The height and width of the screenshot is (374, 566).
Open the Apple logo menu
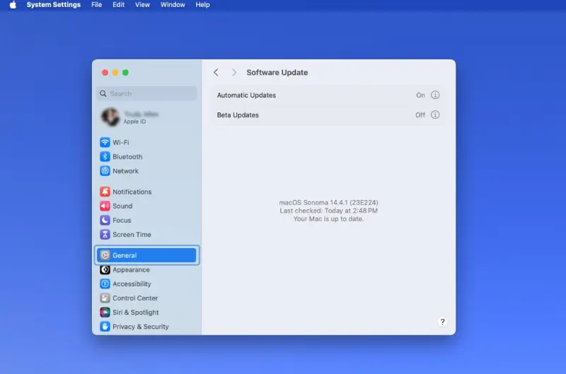click(x=13, y=5)
